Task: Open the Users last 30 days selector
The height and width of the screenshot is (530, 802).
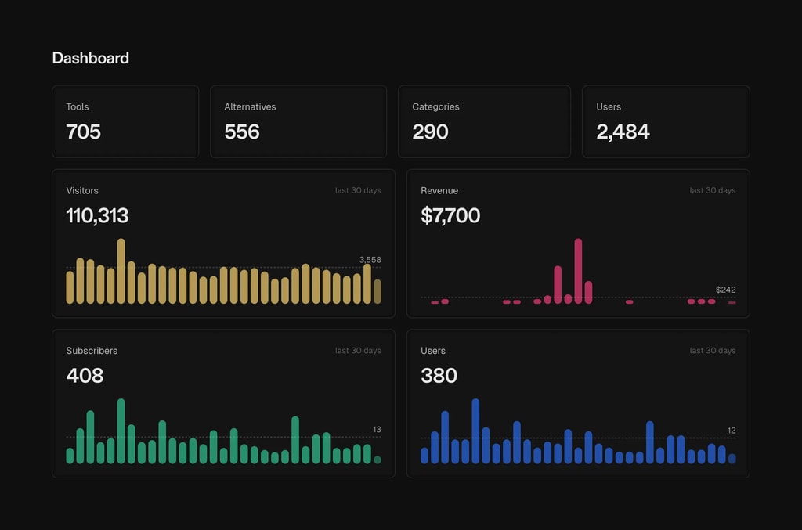Action: click(x=711, y=350)
